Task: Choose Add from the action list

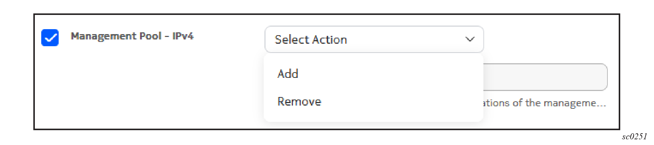Action: 288,74
